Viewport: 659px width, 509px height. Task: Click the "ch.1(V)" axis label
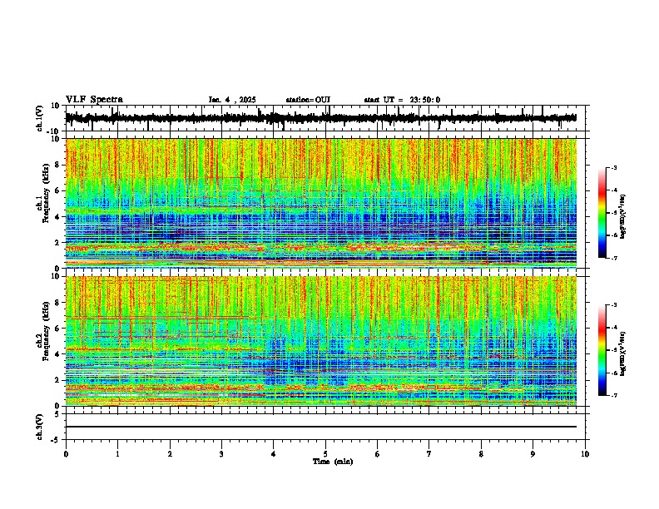point(40,118)
